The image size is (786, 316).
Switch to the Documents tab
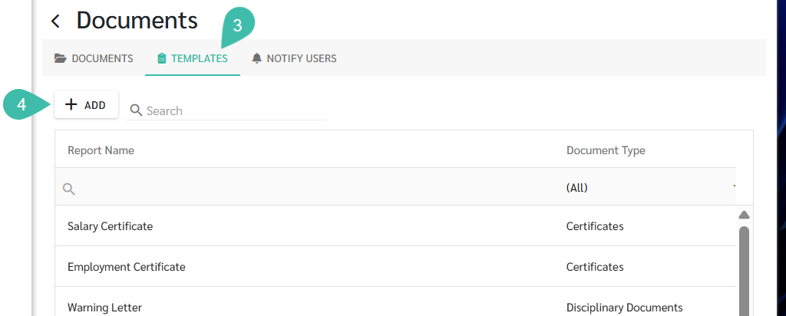tap(94, 58)
